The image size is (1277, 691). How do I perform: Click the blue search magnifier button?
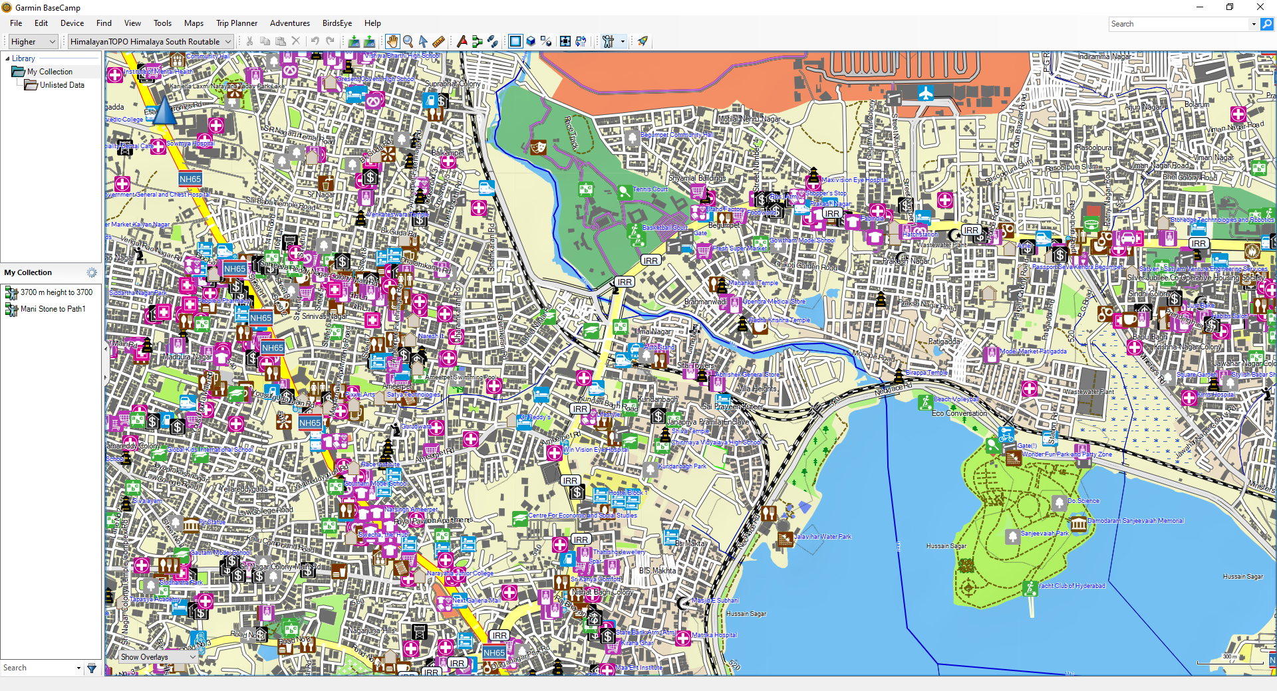(x=1267, y=24)
